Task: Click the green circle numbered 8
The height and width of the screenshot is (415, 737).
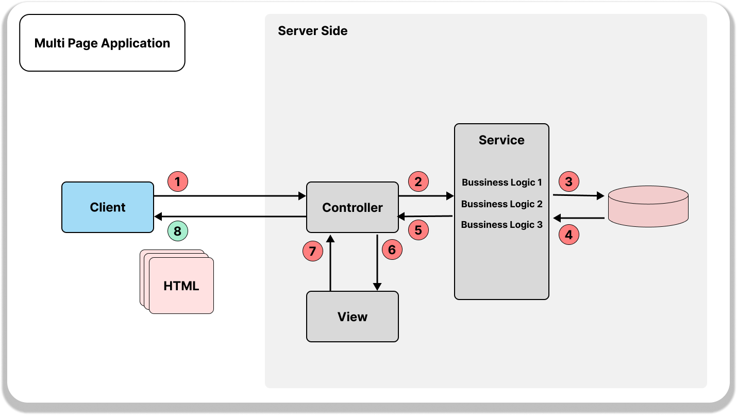Action: [178, 231]
